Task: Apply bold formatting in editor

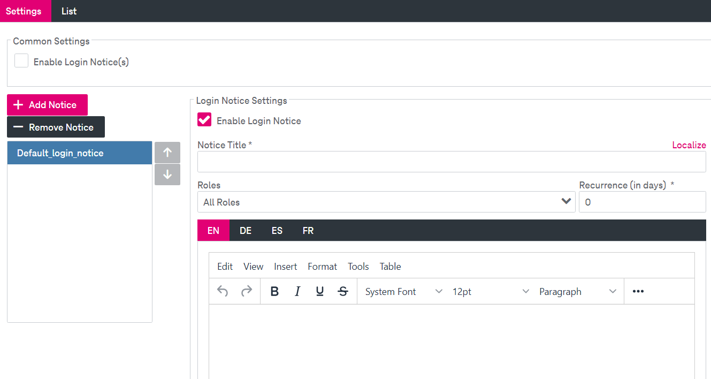Action: pyautogui.click(x=274, y=292)
